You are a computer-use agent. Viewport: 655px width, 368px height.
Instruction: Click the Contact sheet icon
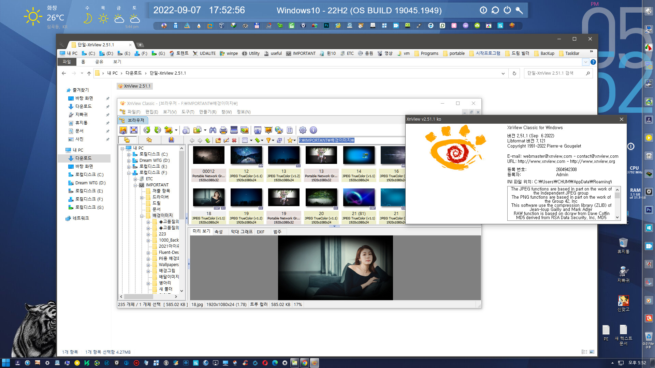coord(290,130)
